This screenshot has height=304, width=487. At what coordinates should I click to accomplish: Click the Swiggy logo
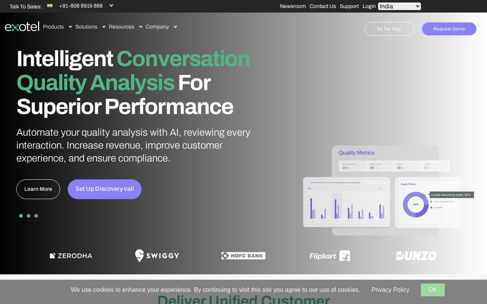[157, 255]
